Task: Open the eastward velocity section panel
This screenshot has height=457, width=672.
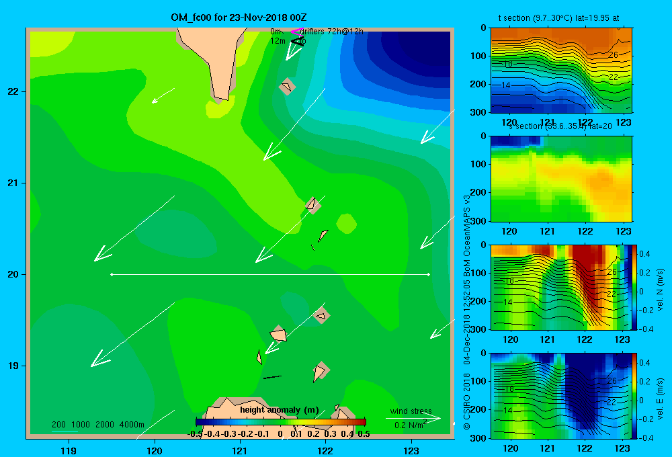Action: (561, 396)
